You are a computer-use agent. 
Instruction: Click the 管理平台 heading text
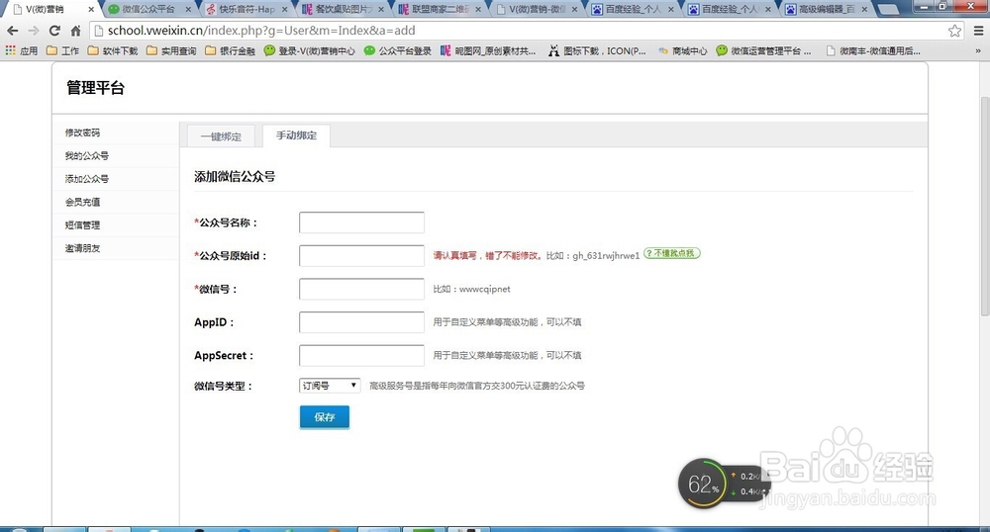(95, 88)
